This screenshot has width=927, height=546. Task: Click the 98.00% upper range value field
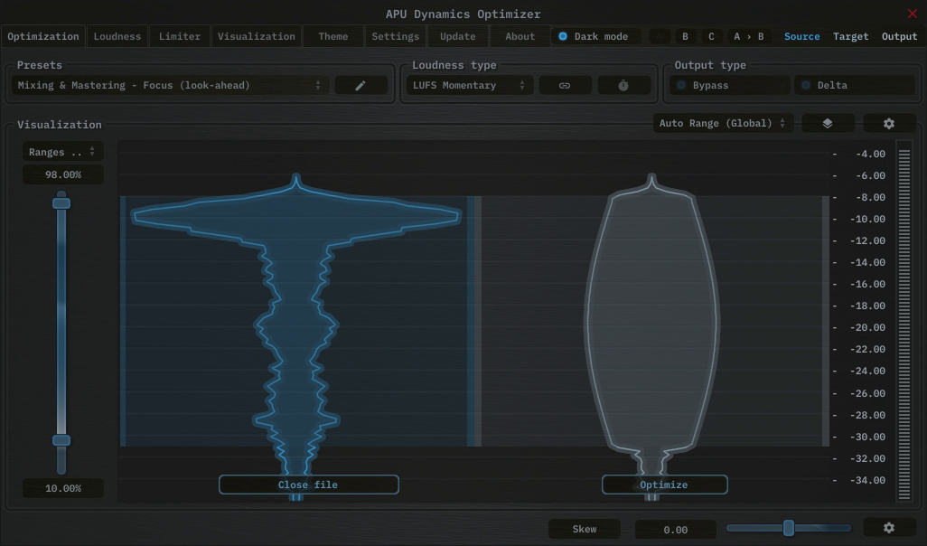tap(63, 174)
